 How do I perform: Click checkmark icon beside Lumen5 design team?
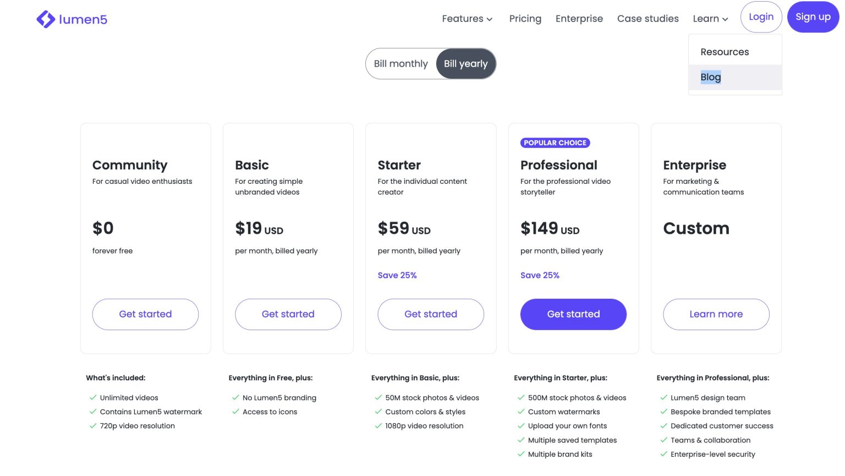663,397
